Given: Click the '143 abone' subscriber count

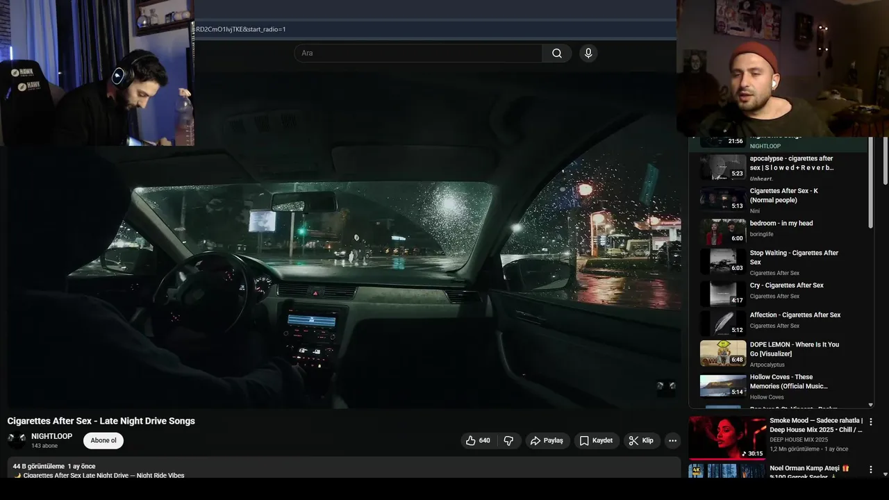Looking at the screenshot, I should pyautogui.click(x=44, y=446).
